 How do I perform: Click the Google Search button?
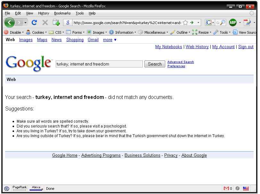click(x=155, y=64)
